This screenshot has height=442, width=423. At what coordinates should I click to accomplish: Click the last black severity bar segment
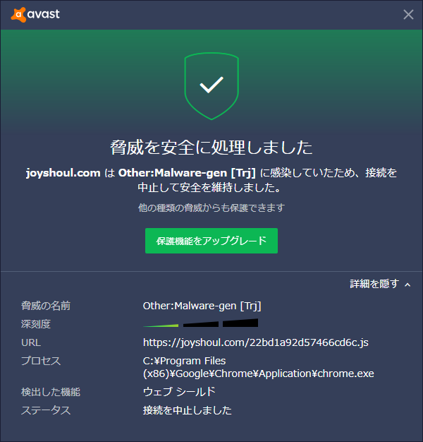(x=240, y=323)
